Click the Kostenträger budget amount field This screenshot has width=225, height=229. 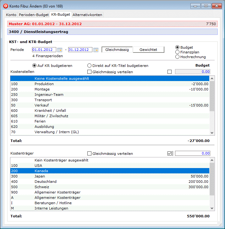pyautogui.click(x=192, y=154)
